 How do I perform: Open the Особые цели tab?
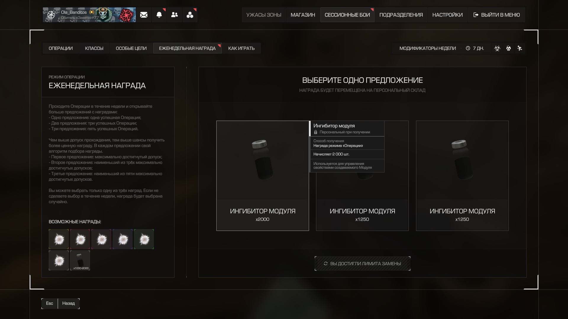click(131, 48)
